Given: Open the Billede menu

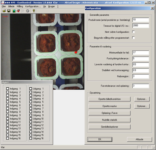Looking at the screenshot, I should (x=11, y=6).
